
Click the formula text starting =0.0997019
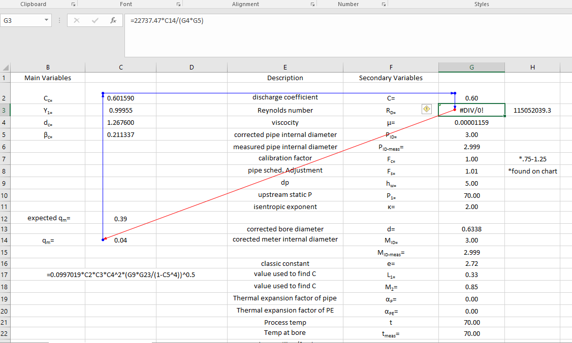point(121,275)
